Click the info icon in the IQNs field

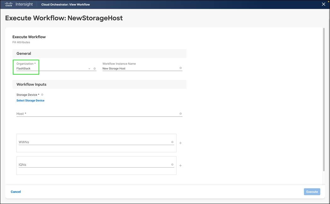point(172,164)
